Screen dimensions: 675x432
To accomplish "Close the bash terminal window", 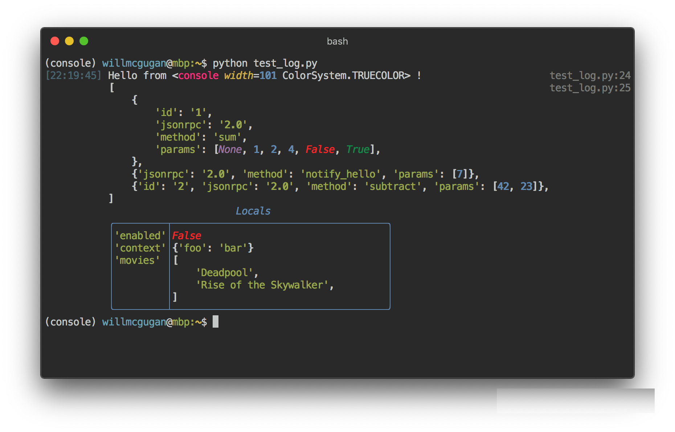I will [x=55, y=41].
